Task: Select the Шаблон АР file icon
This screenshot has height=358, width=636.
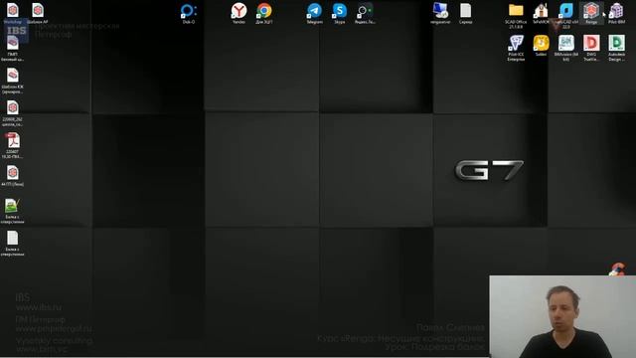Action: 38,11
